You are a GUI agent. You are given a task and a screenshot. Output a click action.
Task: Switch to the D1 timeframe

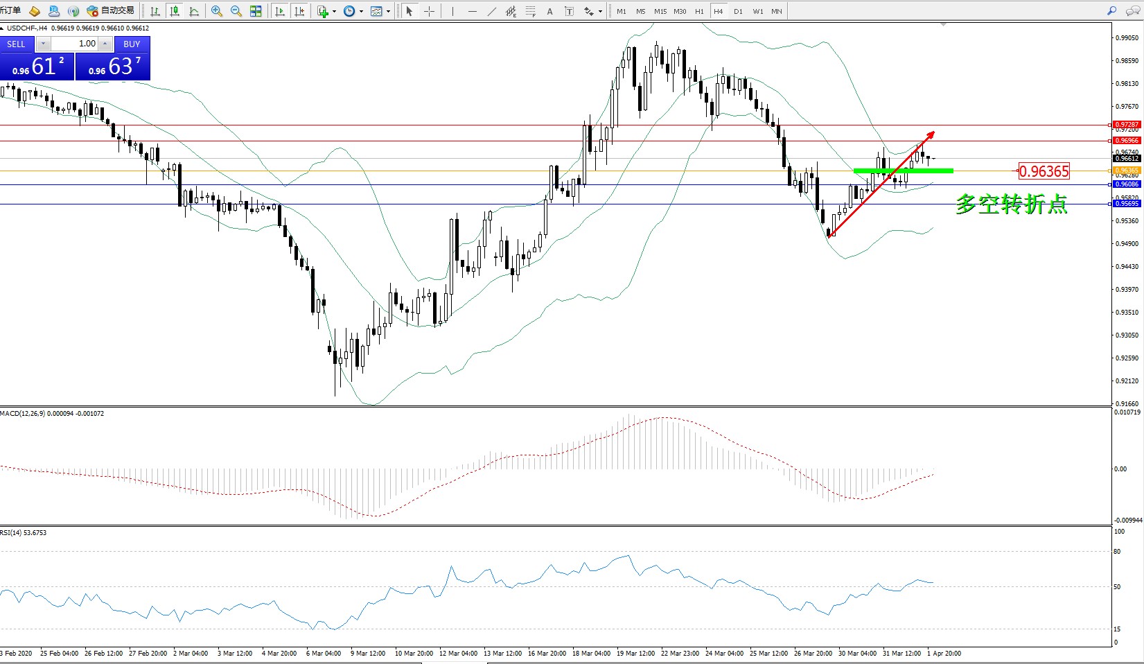tap(738, 11)
